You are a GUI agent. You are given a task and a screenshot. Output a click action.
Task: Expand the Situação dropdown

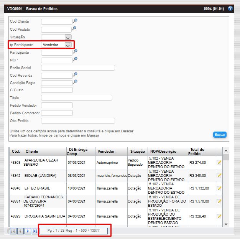tap(68, 37)
